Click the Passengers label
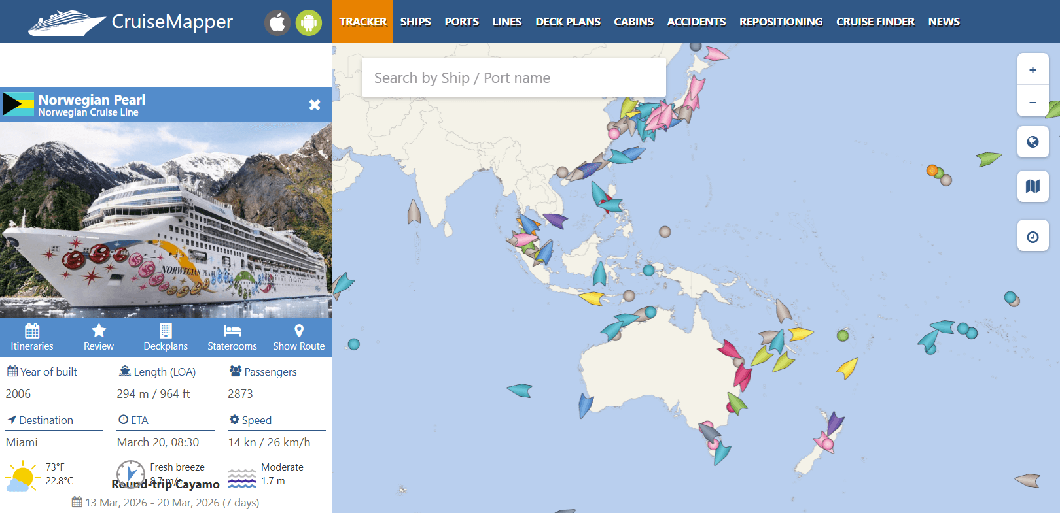1060x513 pixels. pyautogui.click(x=270, y=372)
